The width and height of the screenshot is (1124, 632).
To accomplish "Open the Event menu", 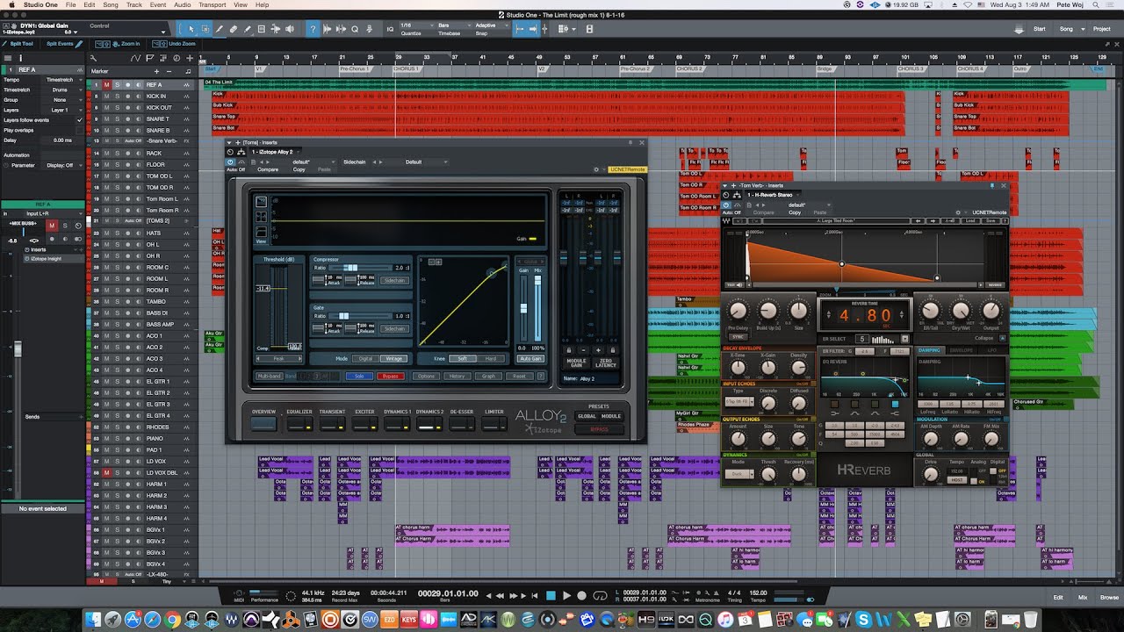I will coord(158,5).
